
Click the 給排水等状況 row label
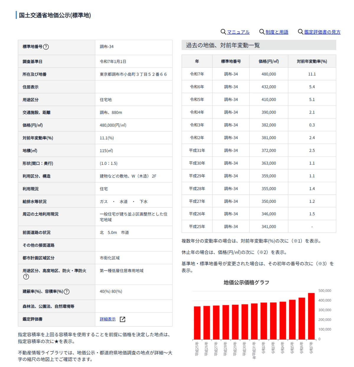point(35,201)
